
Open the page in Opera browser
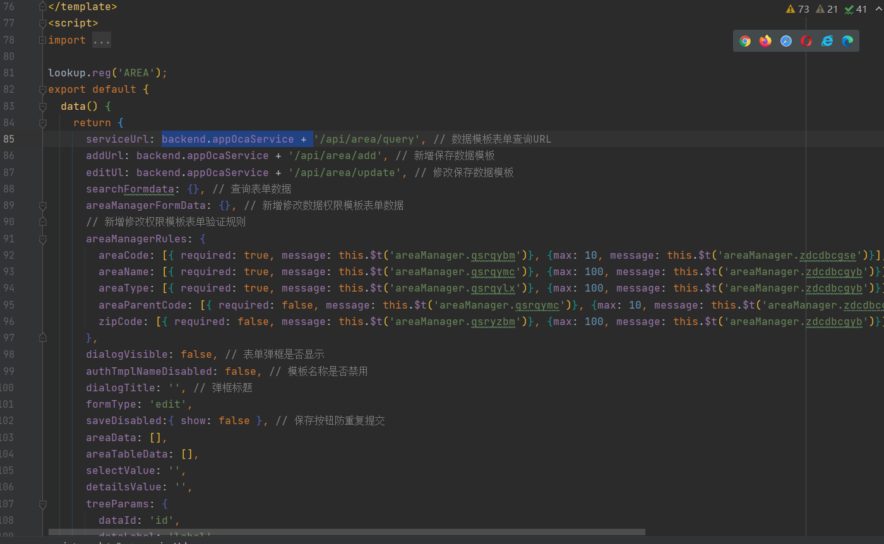(x=806, y=41)
